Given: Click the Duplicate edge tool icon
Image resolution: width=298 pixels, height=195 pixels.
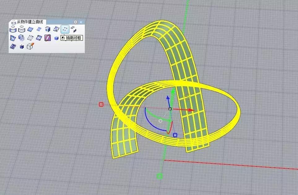Looking at the screenshot, I should [30, 29].
